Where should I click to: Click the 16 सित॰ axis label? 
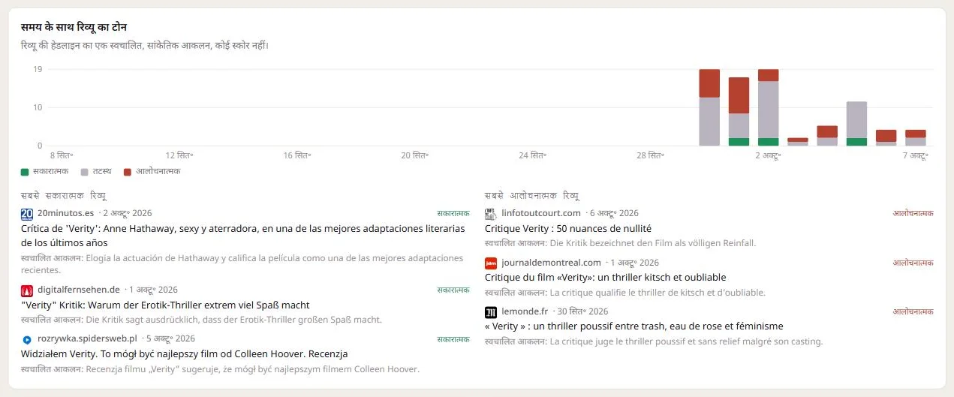297,155
